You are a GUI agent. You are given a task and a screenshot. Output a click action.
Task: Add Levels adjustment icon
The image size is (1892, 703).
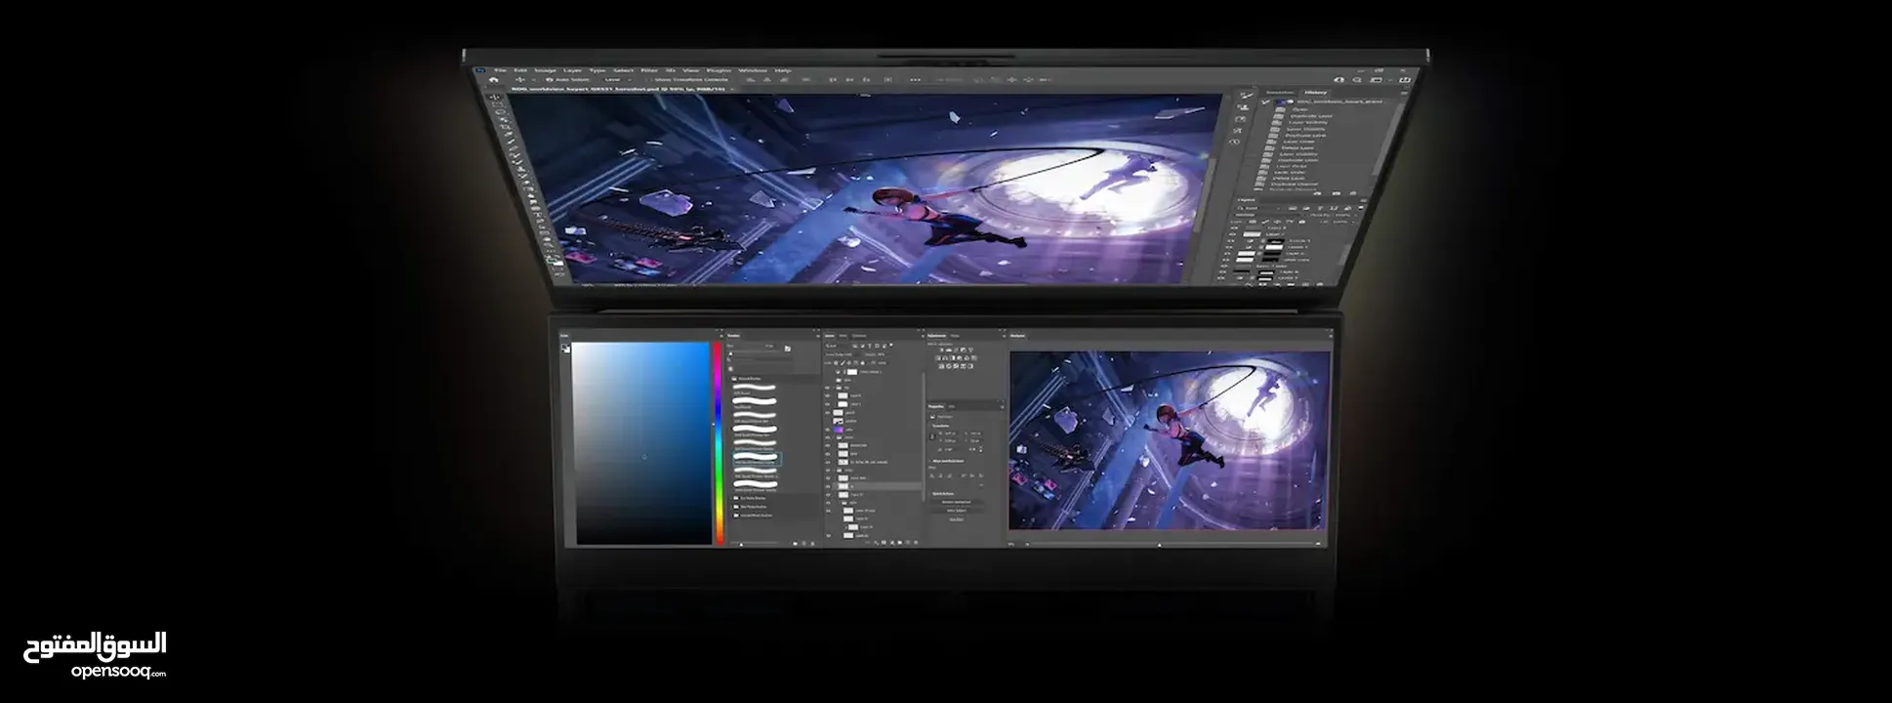(949, 350)
